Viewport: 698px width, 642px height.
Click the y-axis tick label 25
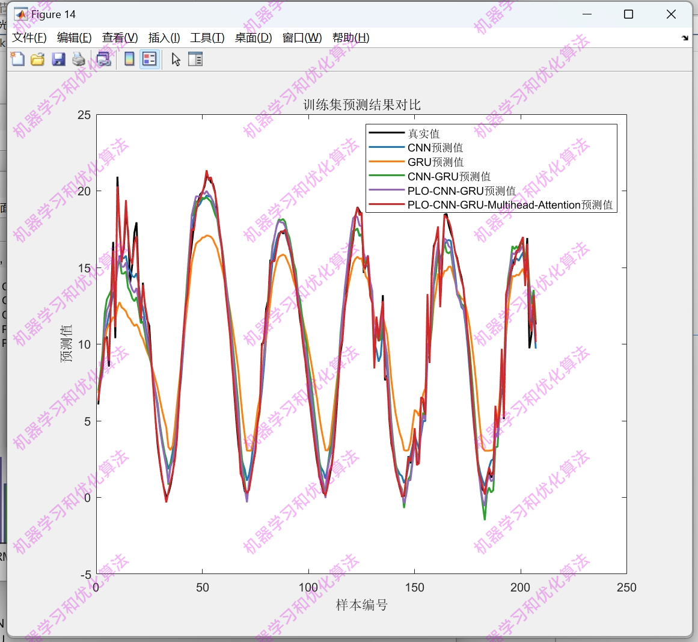84,115
